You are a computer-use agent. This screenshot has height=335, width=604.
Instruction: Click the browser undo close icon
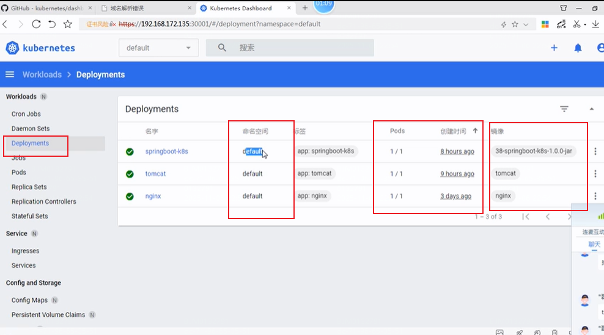52,24
